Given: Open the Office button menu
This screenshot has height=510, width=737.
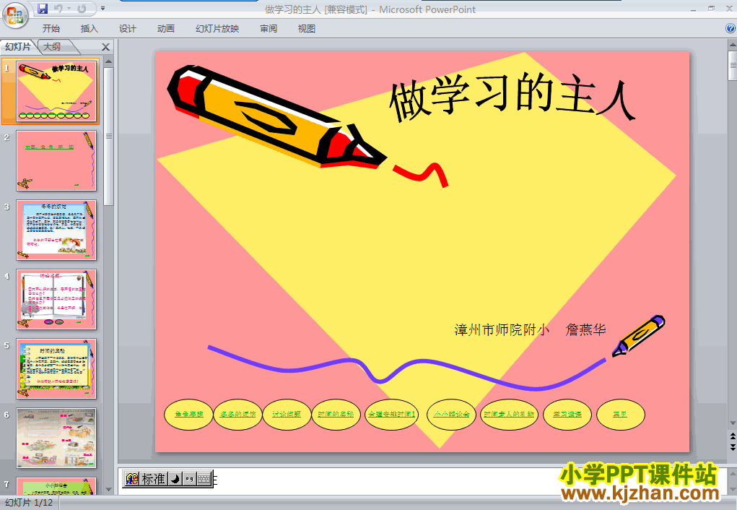Looking at the screenshot, I should (15, 14).
